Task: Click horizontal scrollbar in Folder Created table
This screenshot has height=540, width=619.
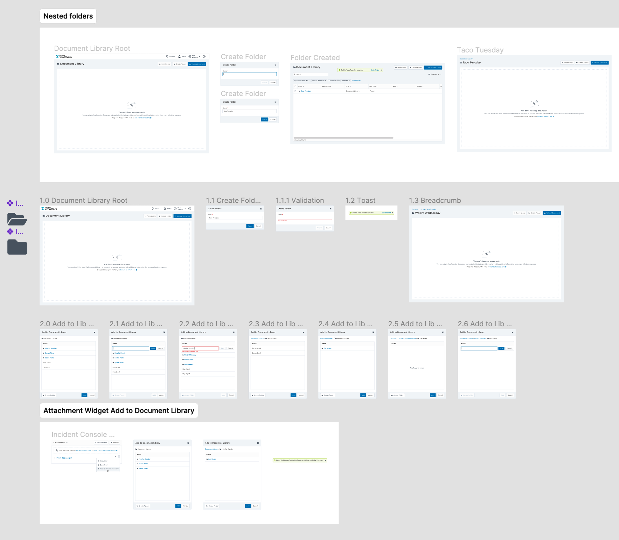Action: [344, 138]
